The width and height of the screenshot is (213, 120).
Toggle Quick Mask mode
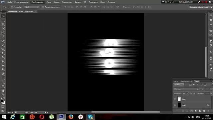coord(3,107)
